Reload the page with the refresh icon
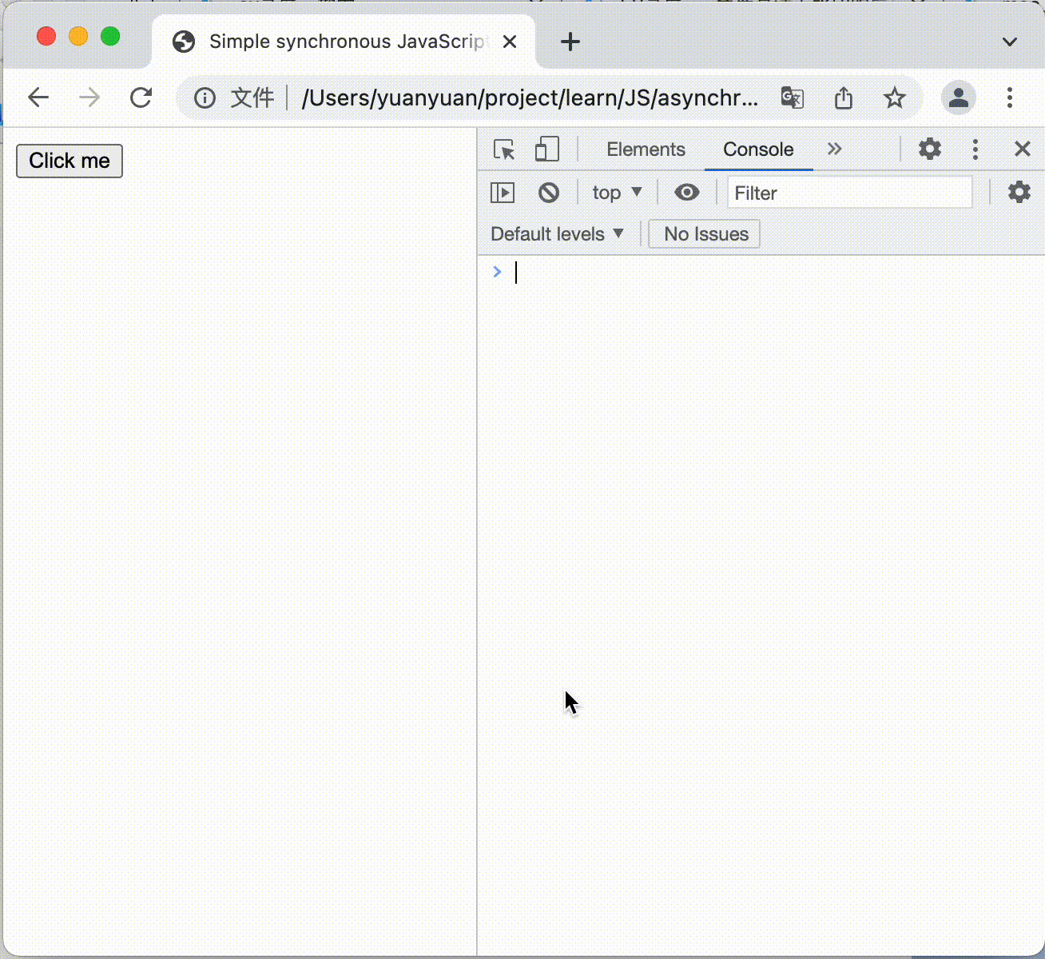Screen dimensions: 1045x959 coord(141,97)
